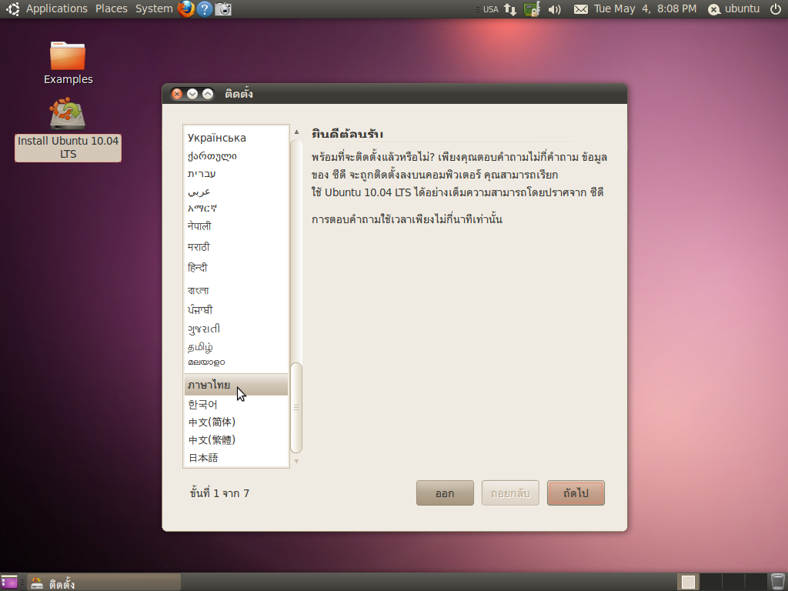The image size is (788, 591).
Task: Select 中文(繁體) in language list
Action: [x=236, y=439]
